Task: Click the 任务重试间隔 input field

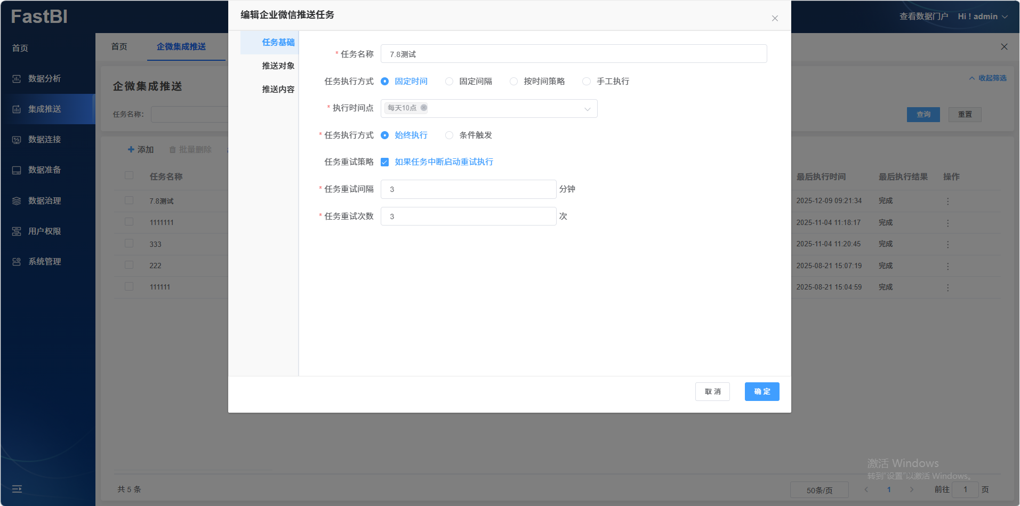Action: point(468,189)
